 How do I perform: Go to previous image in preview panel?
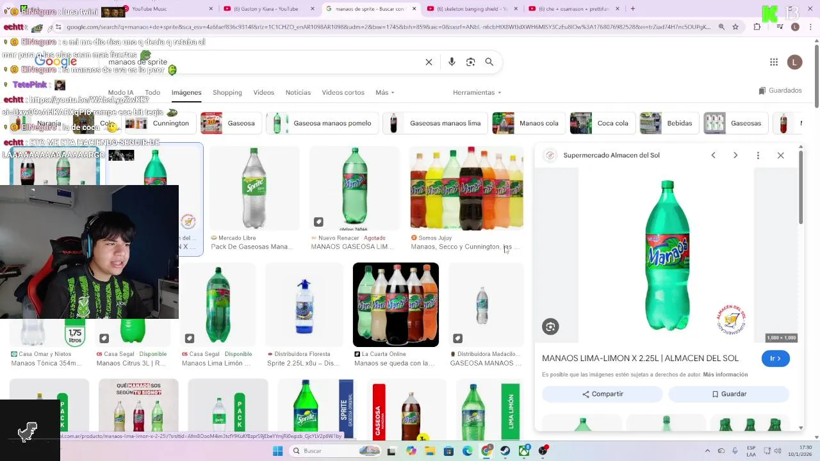coord(713,155)
